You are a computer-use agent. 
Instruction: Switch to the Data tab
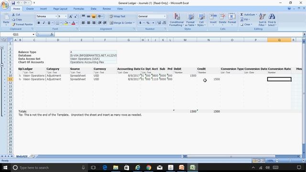coord(94,9)
